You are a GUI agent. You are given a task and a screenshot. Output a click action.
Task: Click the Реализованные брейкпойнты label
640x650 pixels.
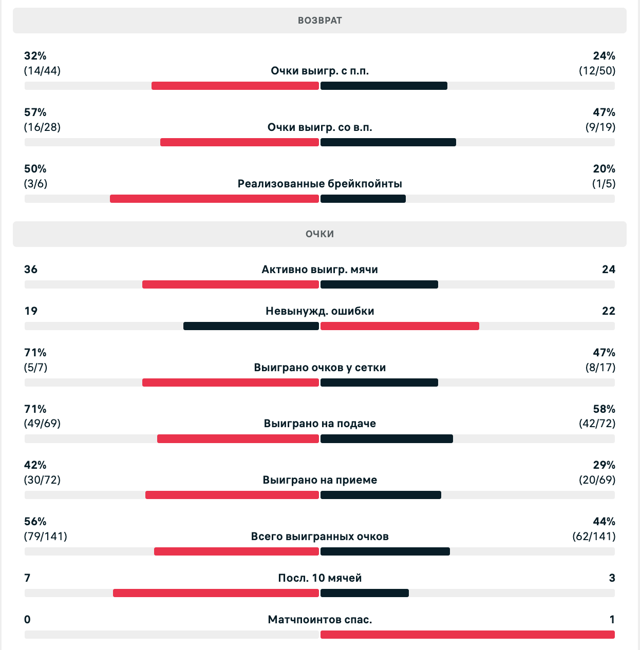[319, 184]
